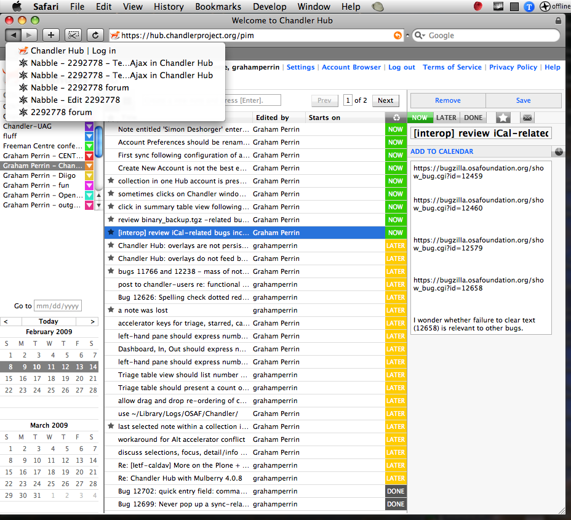
Task: Toggle NOW status of 'review binary_backup.tgz' row
Action: 396,220
